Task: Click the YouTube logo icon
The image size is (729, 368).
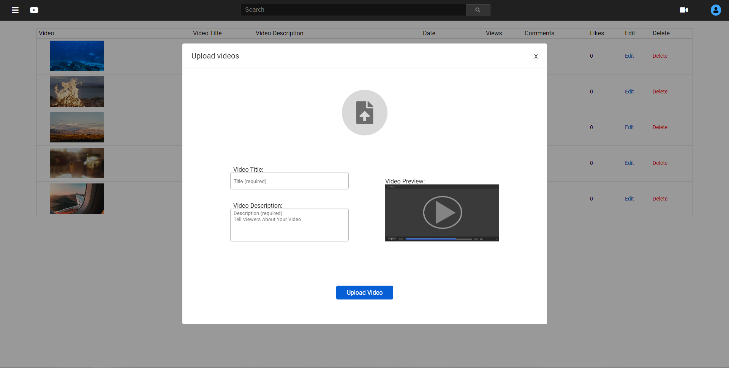Action: [x=34, y=10]
